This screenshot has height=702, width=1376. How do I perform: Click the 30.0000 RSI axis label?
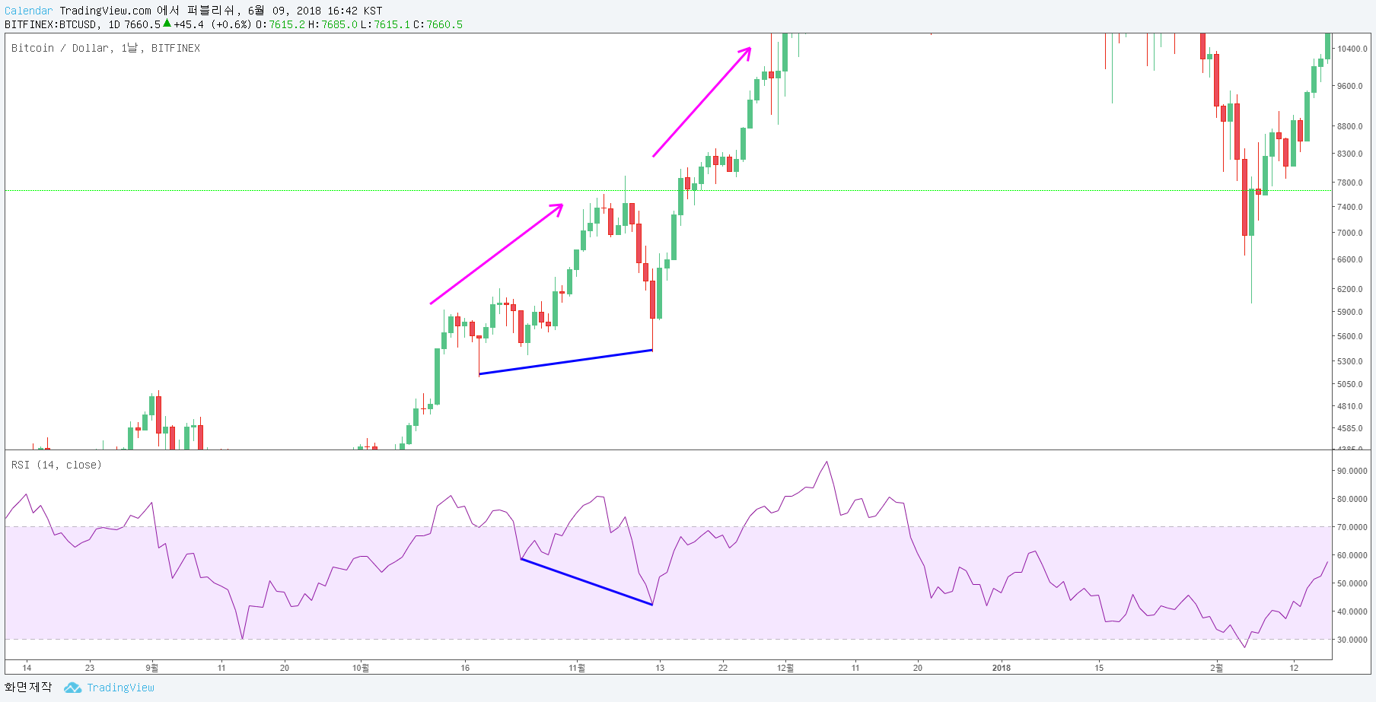[x=1352, y=640]
